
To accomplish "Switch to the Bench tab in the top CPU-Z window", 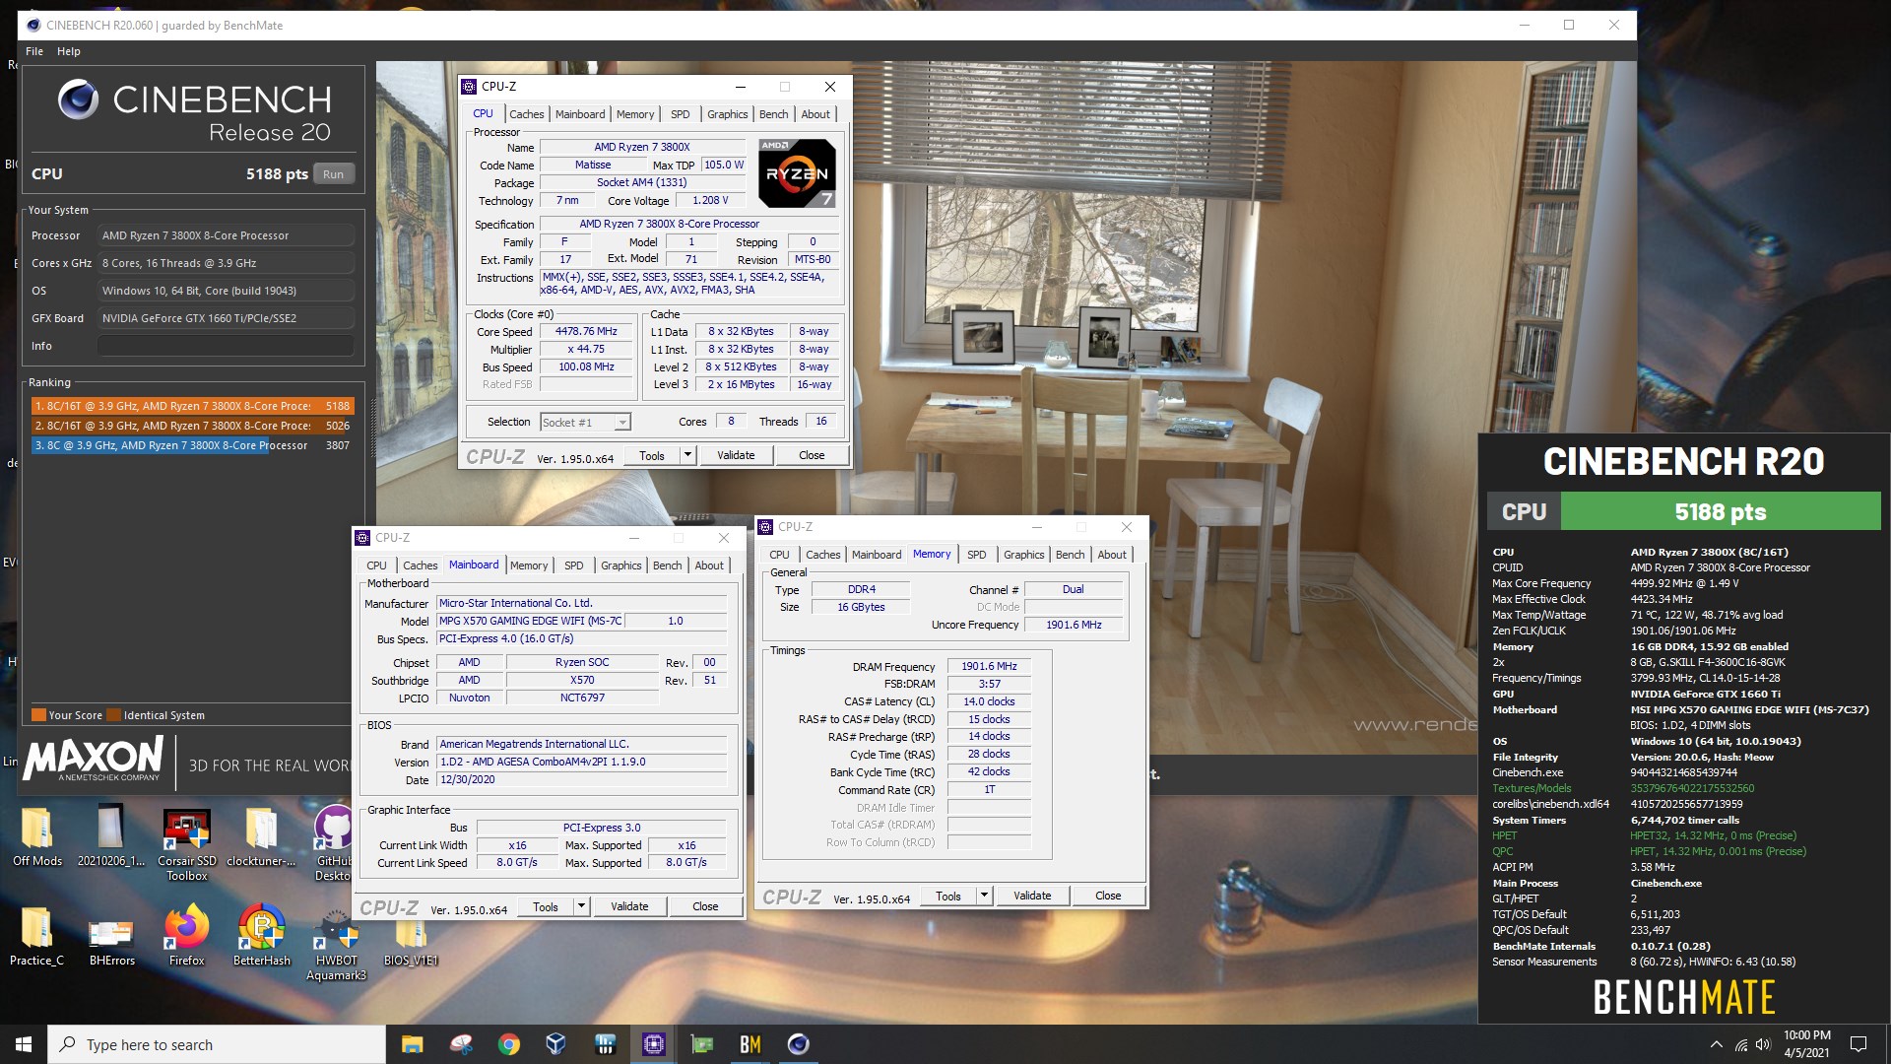I will pos(773,114).
